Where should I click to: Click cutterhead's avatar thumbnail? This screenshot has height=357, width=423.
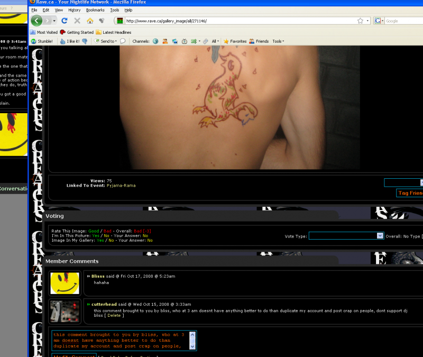(x=65, y=311)
